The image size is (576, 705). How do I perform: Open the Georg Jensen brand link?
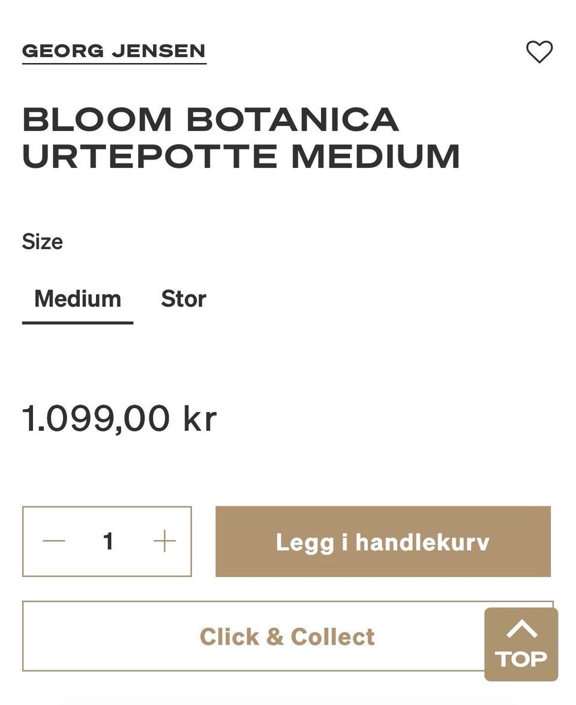114,51
